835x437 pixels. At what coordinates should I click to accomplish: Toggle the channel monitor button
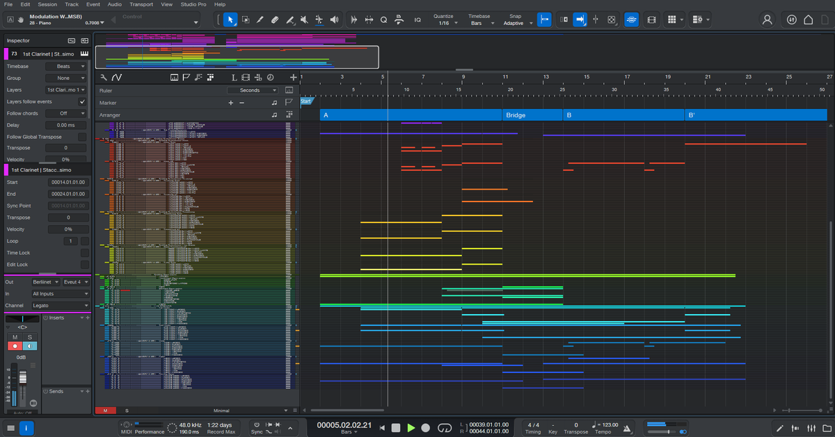(x=30, y=346)
